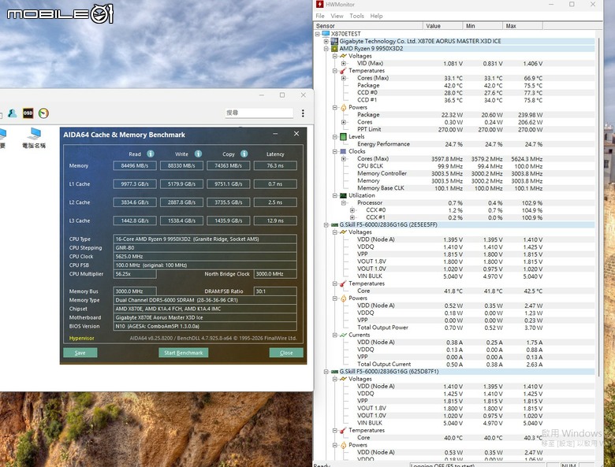The image size is (615, 467).
Task: Click the Currents icon under first G.Skill
Action: coord(343,335)
